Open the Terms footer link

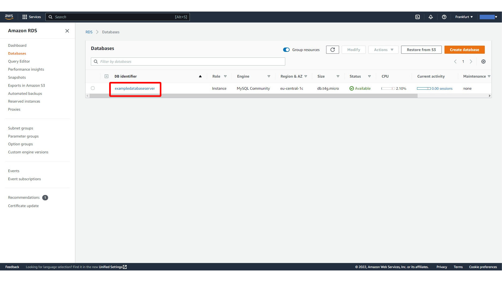[x=458, y=267]
